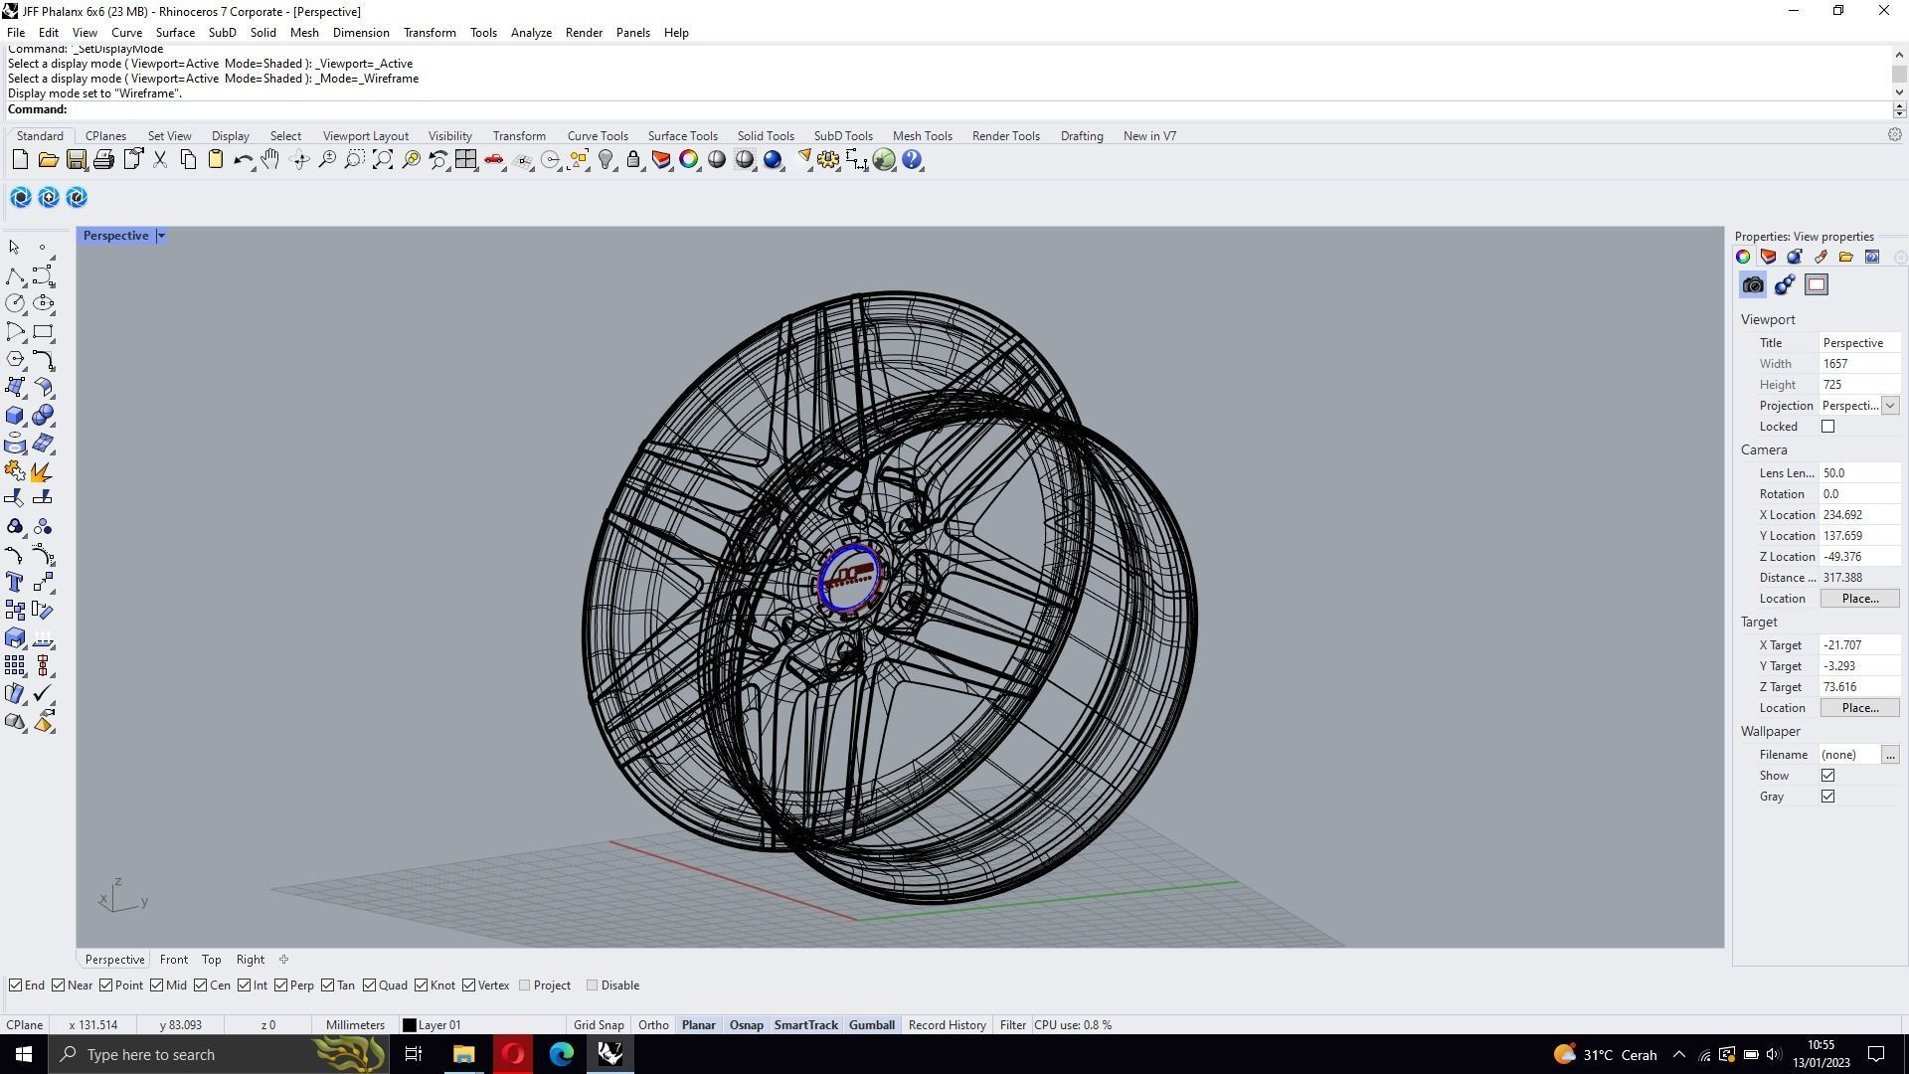
Task: Open Help with the question mark icon
Action: coord(912,160)
